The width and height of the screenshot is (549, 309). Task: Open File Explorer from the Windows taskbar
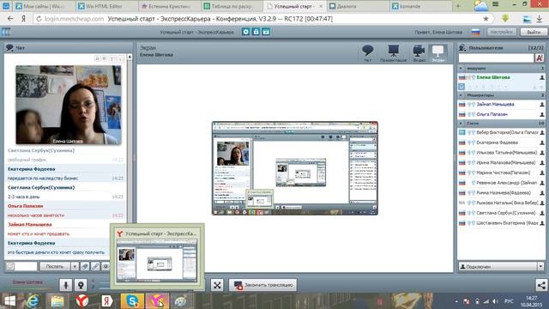[57, 301]
